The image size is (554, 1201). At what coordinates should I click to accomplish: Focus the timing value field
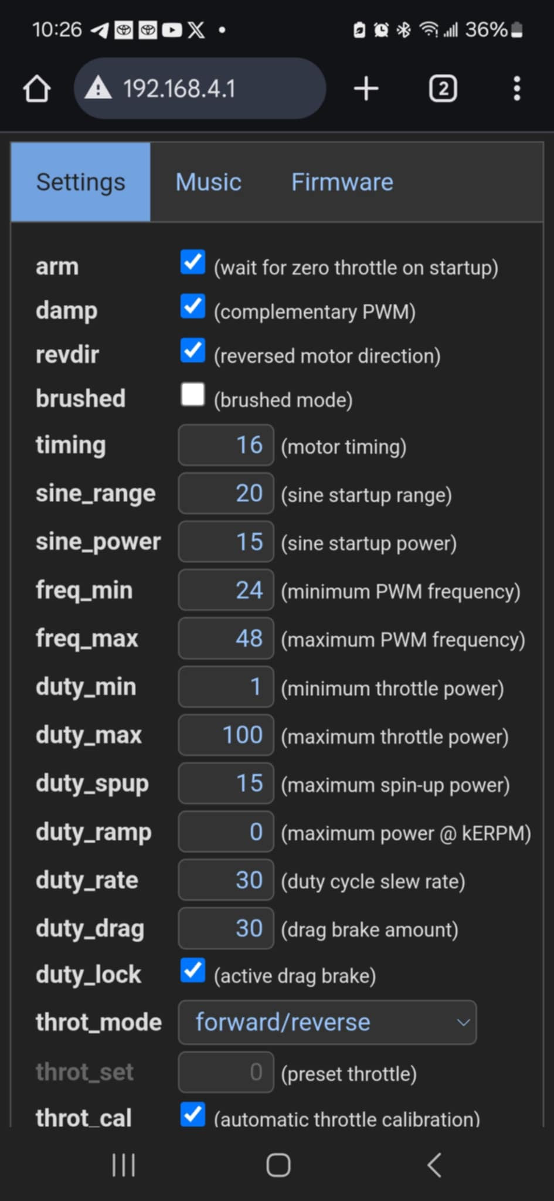click(x=226, y=445)
